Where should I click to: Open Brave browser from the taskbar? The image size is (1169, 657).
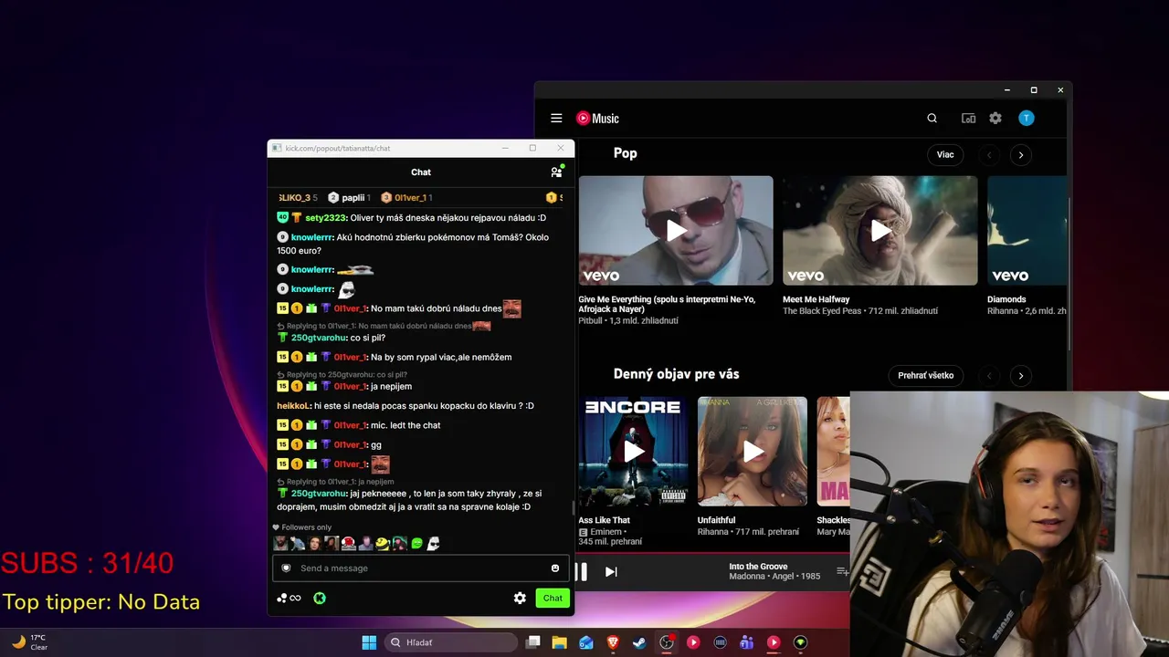pyautogui.click(x=613, y=642)
